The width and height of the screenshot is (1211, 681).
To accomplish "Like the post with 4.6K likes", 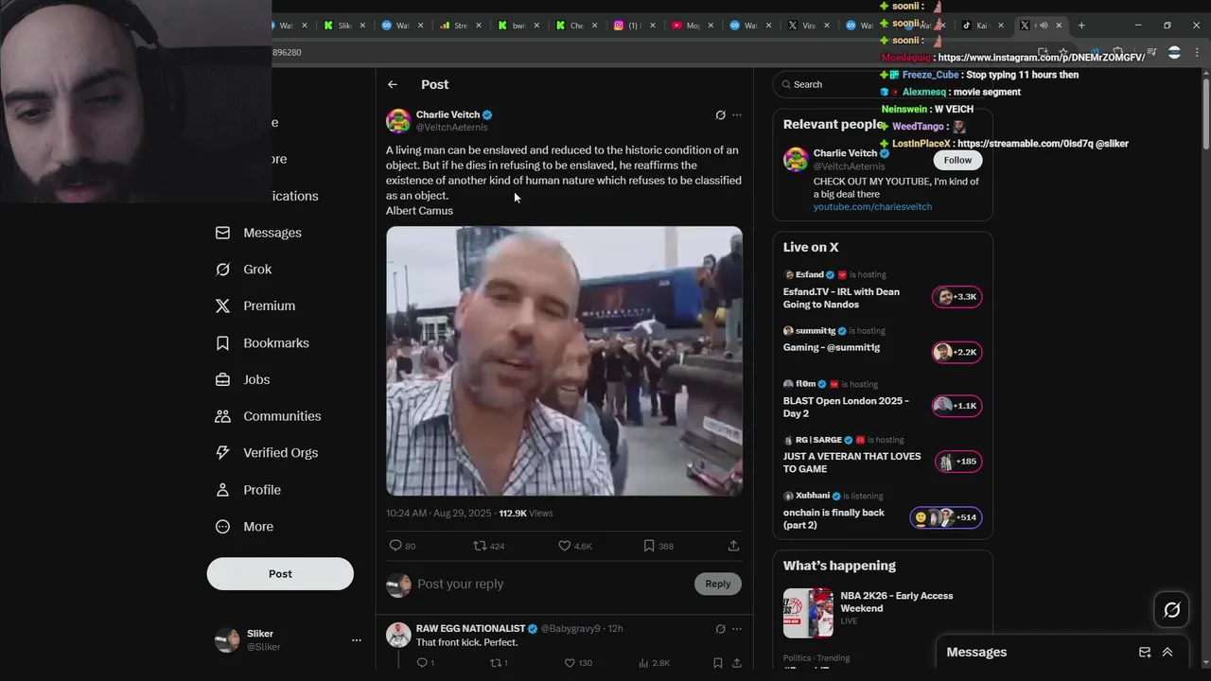I will [x=564, y=546].
